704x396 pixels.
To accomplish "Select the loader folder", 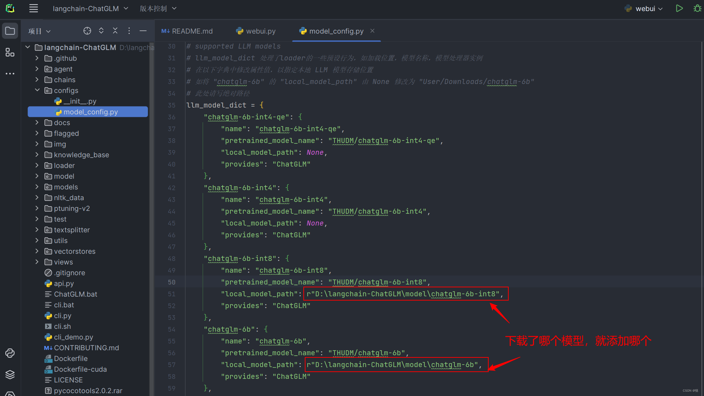I will (60, 165).
